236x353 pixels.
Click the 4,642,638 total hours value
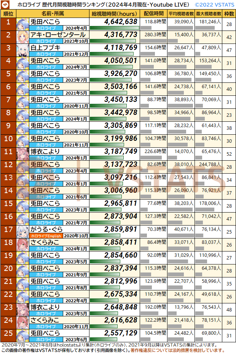pos(121,22)
